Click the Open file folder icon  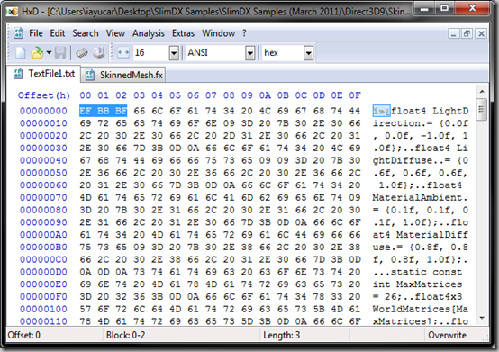pyautogui.click(x=37, y=52)
